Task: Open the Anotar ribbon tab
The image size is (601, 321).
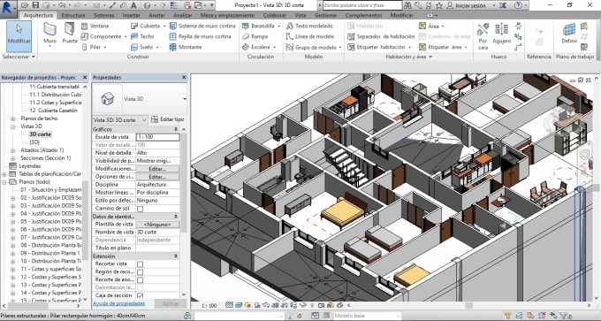Action: click(156, 15)
